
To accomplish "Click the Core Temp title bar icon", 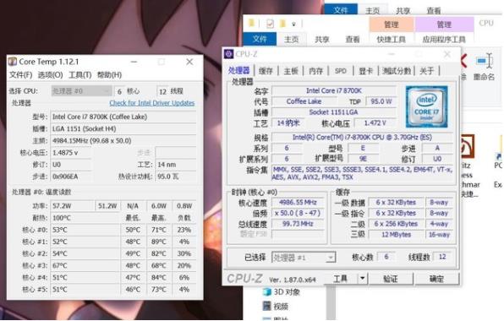I will click(13, 62).
